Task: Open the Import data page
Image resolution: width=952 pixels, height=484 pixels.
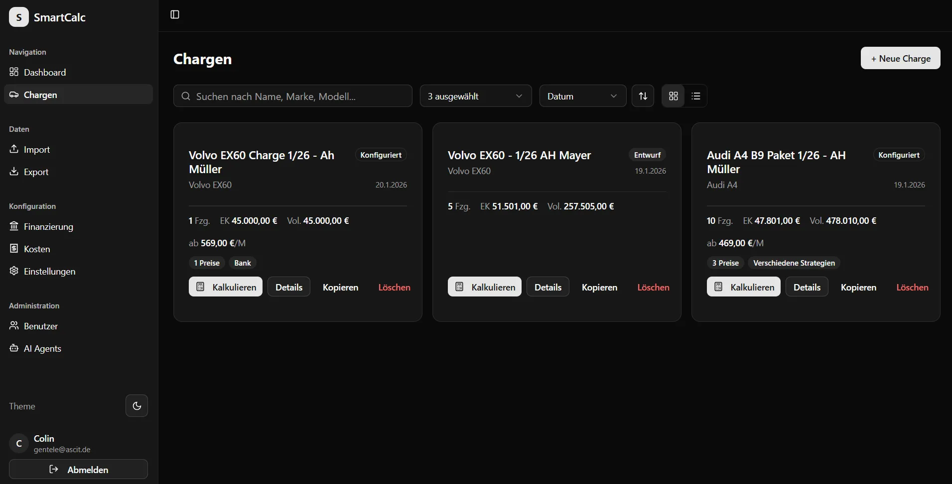Action: [37, 150]
